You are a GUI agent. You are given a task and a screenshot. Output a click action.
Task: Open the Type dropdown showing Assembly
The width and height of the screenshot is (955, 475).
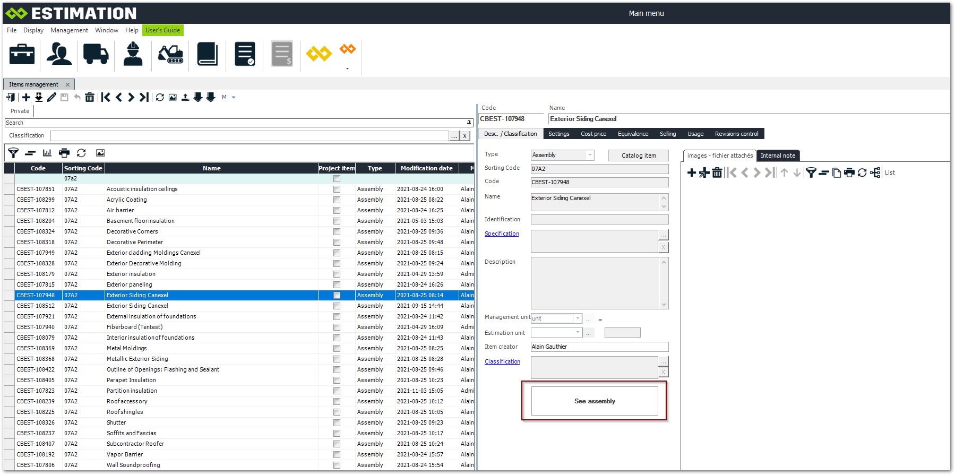(x=589, y=155)
